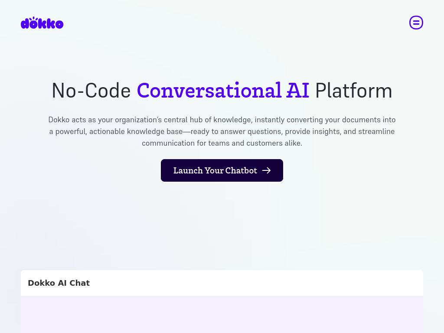The height and width of the screenshot is (333, 444).
Task: Click the white Dokko AI Chat header bar
Action: [222, 283]
